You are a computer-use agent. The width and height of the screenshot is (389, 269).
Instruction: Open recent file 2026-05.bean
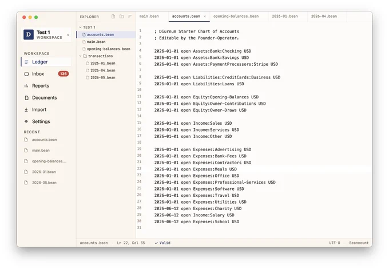coord(46,183)
